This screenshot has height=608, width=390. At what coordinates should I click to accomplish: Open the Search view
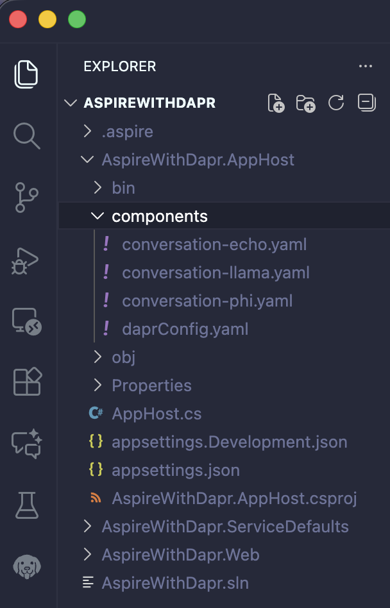pos(26,135)
